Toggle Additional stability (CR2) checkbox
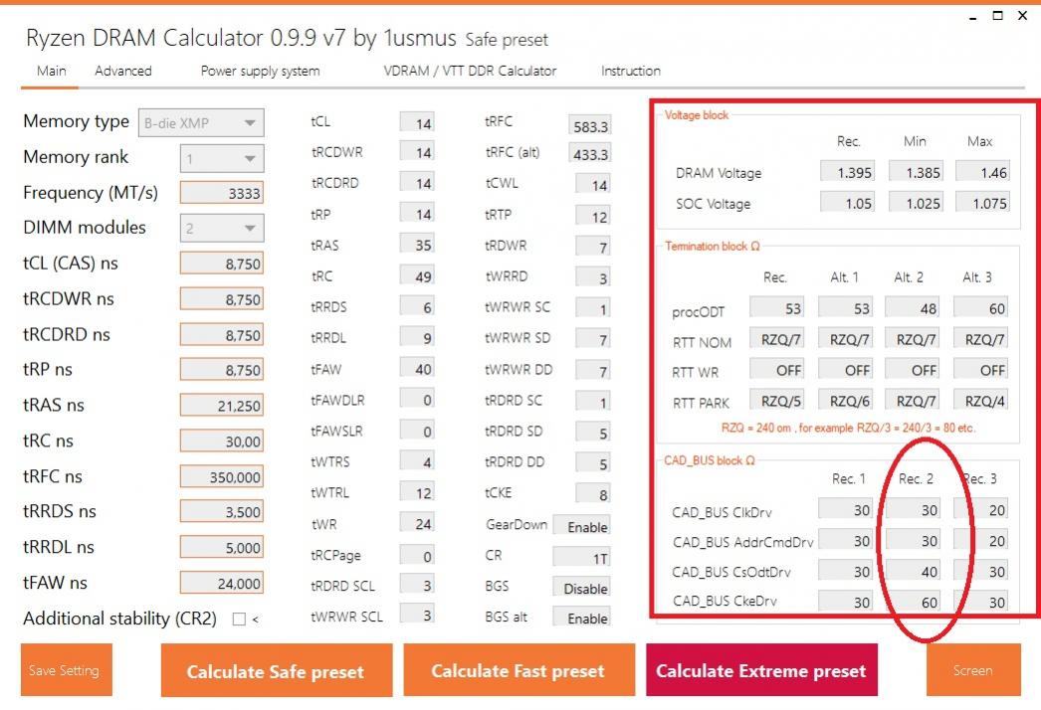Image resolution: width=1041 pixels, height=710 pixels. 239,620
